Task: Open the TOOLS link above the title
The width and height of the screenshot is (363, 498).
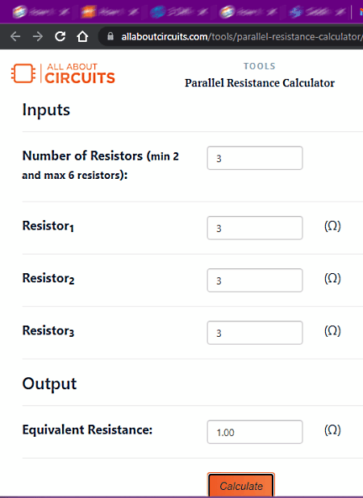Action: pyautogui.click(x=260, y=66)
